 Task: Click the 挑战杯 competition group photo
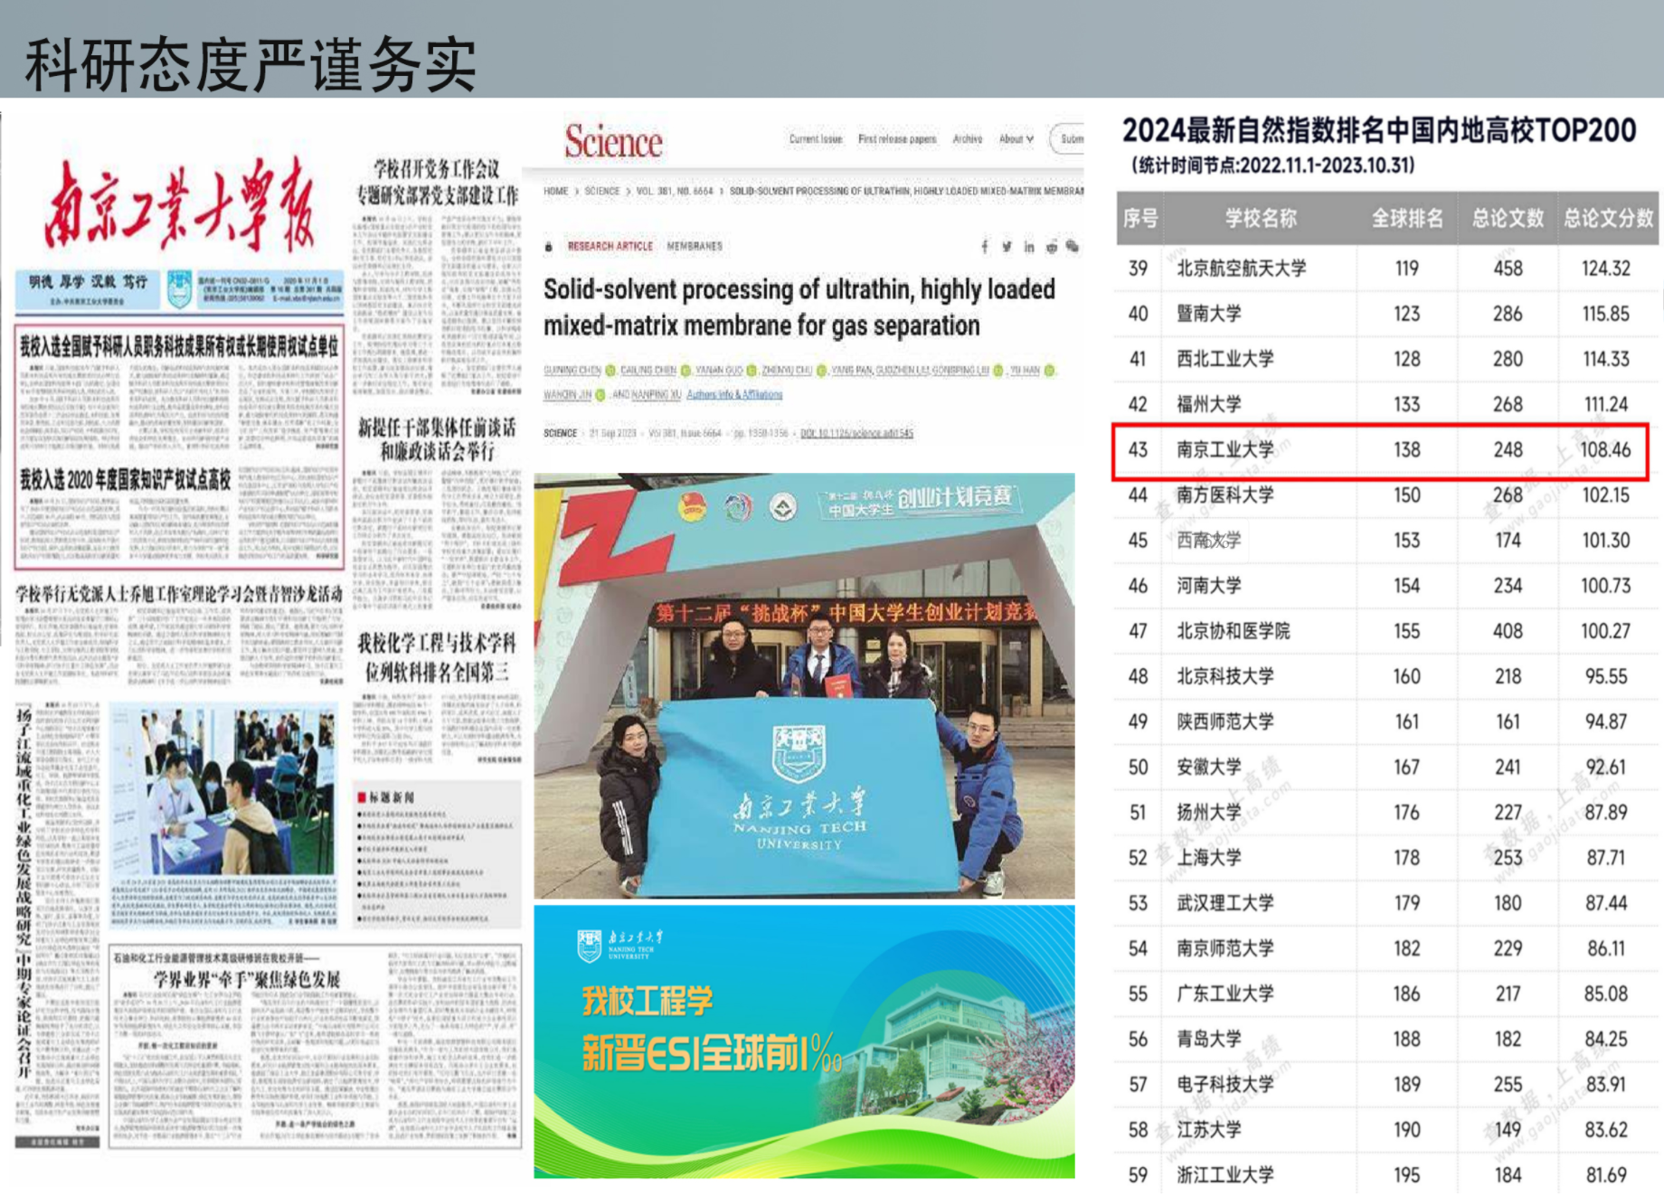804,686
